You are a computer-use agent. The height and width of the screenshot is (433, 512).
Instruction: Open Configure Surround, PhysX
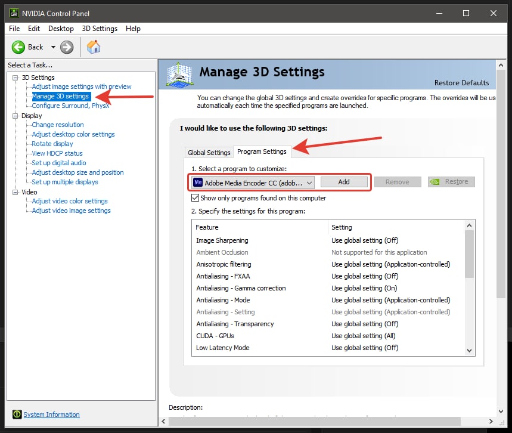pos(70,106)
